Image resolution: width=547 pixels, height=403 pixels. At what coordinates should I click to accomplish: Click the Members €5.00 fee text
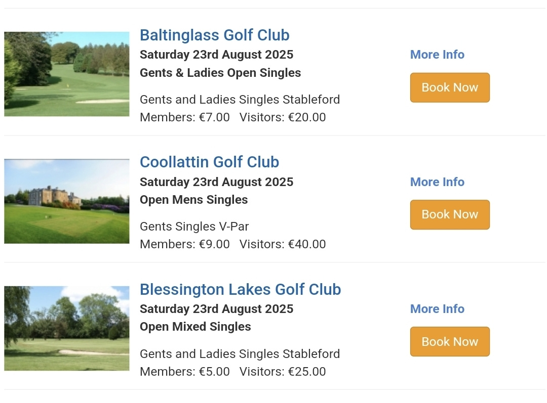184,371
